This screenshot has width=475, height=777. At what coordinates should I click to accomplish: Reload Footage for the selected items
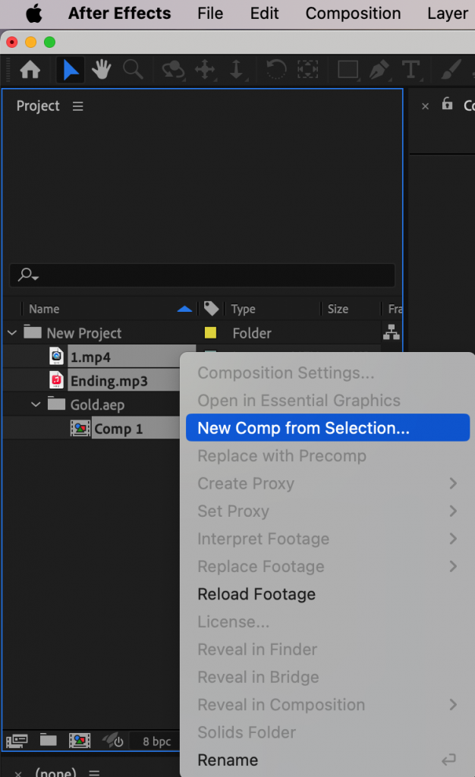[256, 594]
